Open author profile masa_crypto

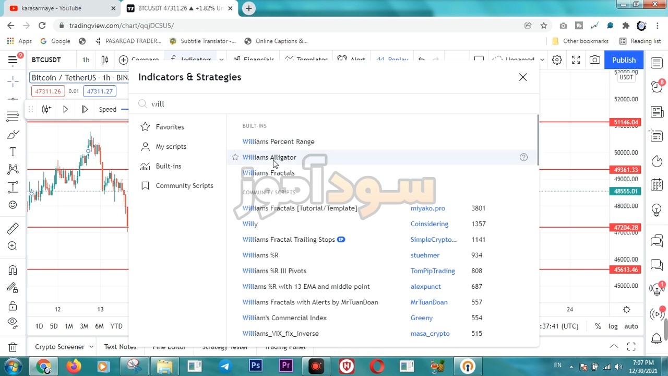(430, 334)
